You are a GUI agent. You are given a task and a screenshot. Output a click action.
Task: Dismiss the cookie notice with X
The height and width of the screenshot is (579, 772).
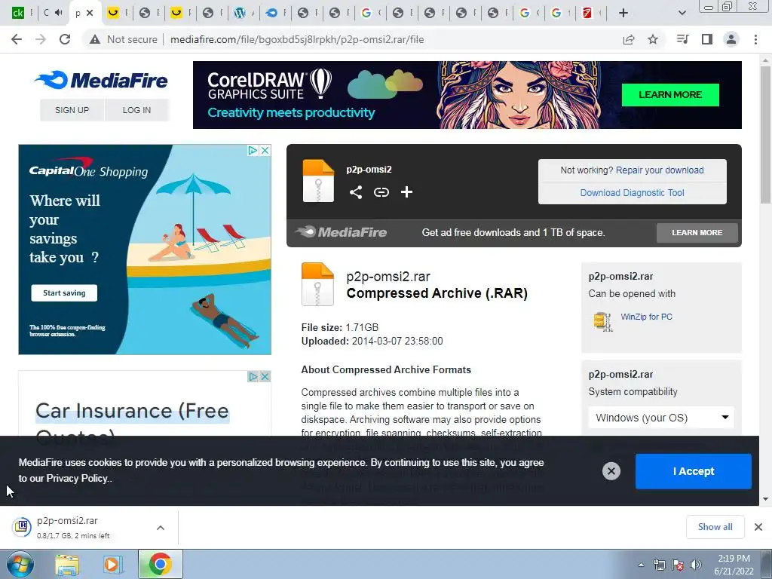pyautogui.click(x=611, y=471)
